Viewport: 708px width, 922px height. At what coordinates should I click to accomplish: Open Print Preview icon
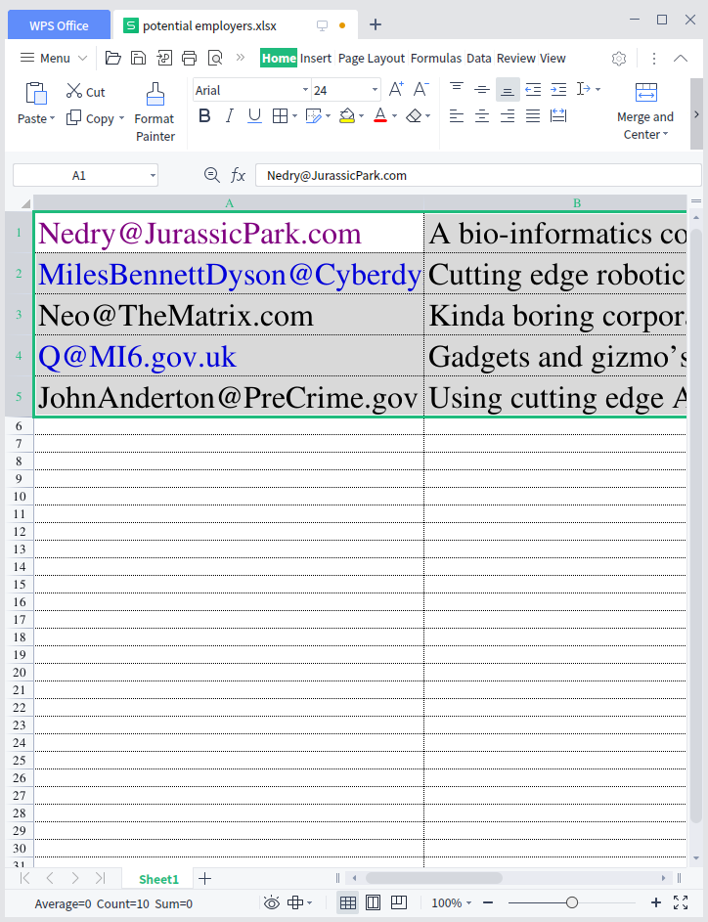pyautogui.click(x=215, y=58)
